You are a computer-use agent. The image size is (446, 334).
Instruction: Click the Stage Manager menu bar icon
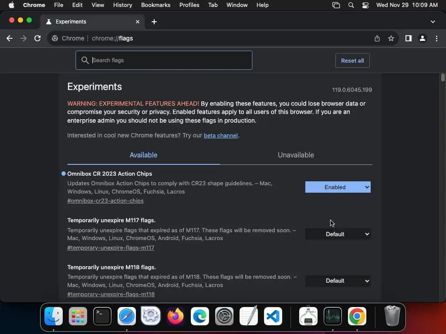point(336,5)
